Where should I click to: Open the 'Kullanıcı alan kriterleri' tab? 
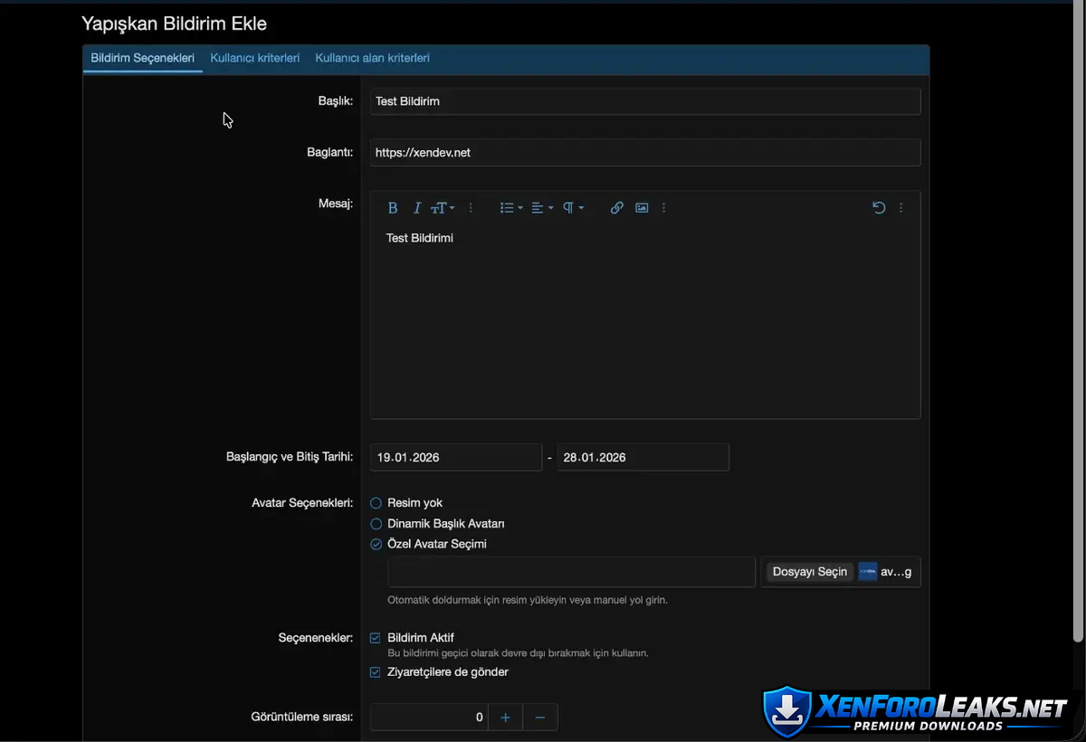(x=372, y=58)
